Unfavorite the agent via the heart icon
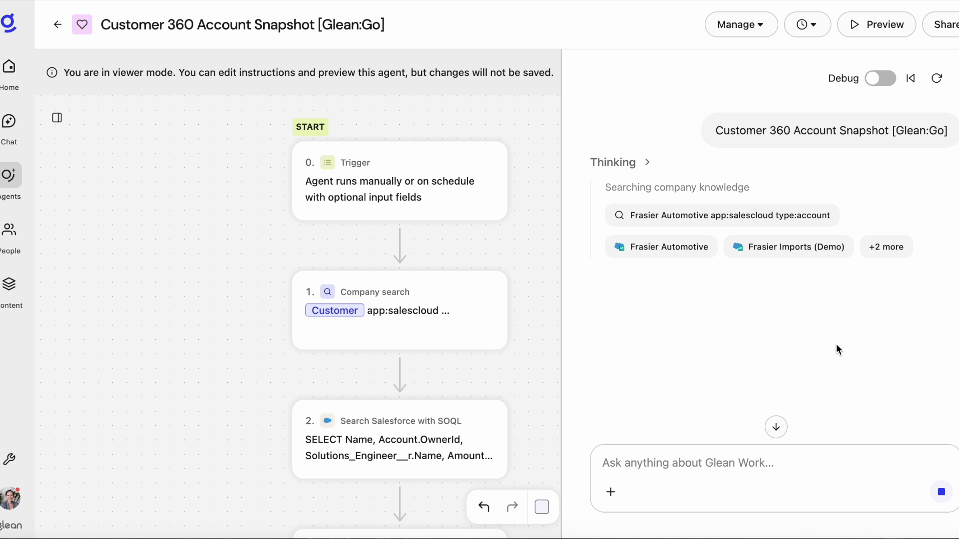Screen dimensions: 959x539 click(x=82, y=24)
